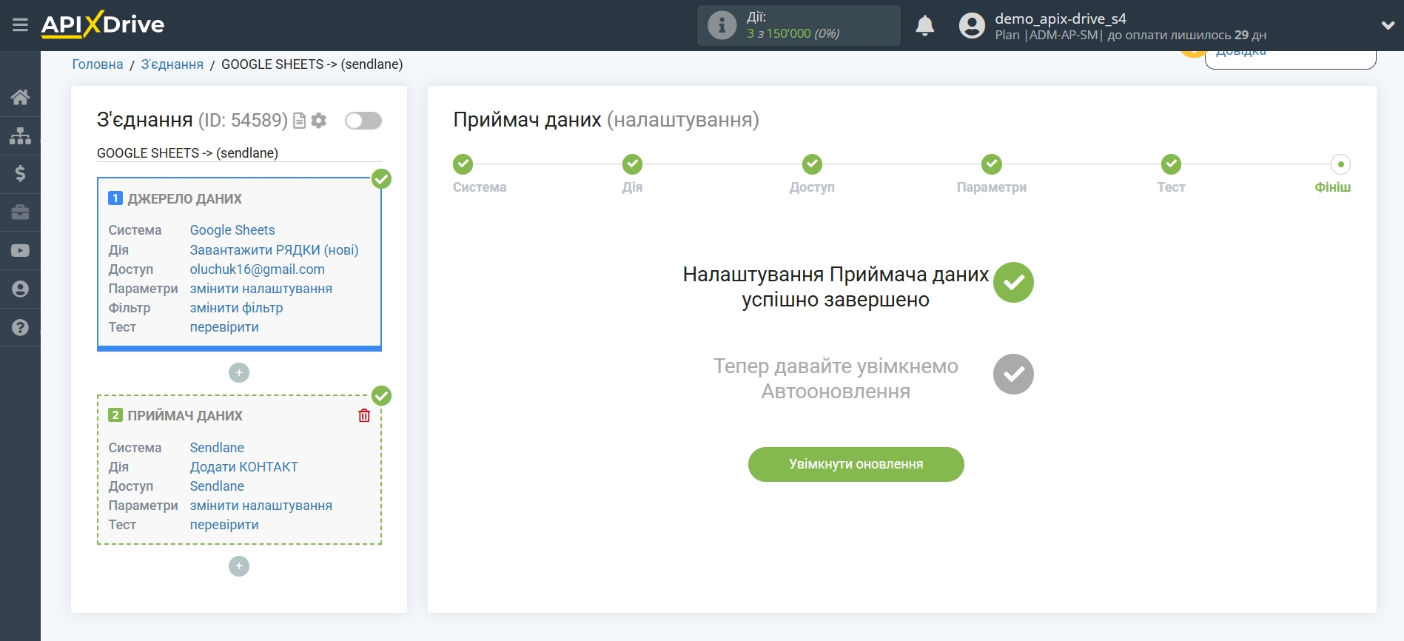The height and width of the screenshot is (641, 1404).
Task: Open the hamburger menu
Action: (20, 25)
